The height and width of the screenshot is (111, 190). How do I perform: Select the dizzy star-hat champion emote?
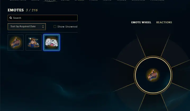click(34, 43)
